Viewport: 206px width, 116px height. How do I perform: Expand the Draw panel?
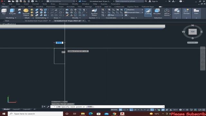coord(57,18)
